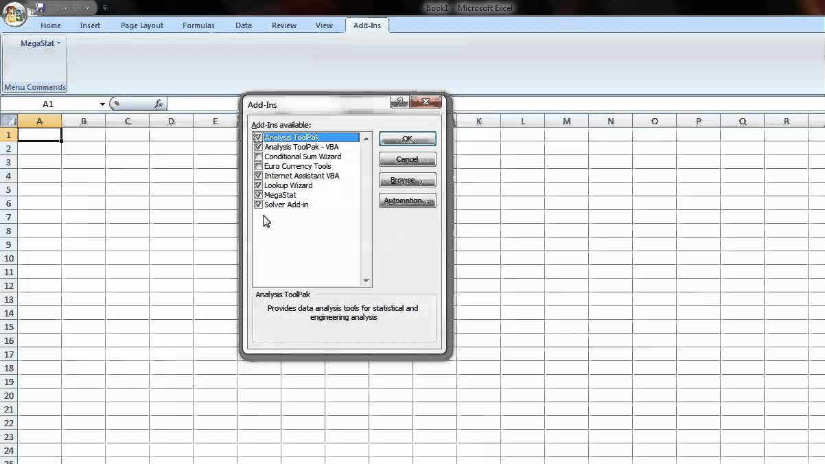Select row 10 header

click(x=8, y=258)
